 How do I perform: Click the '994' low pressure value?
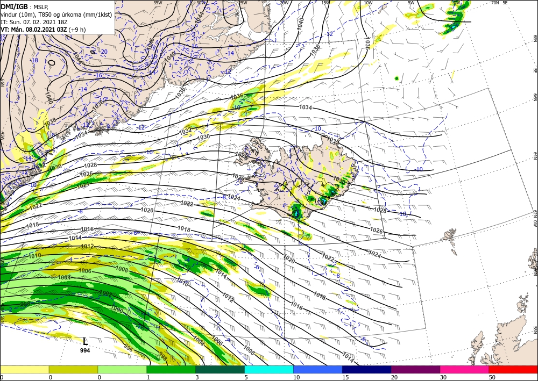pos(85,350)
